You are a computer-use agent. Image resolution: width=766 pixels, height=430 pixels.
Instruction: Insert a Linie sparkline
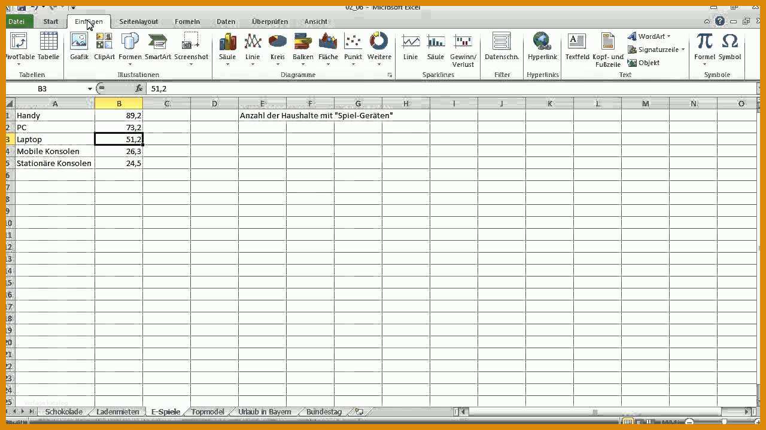point(411,47)
